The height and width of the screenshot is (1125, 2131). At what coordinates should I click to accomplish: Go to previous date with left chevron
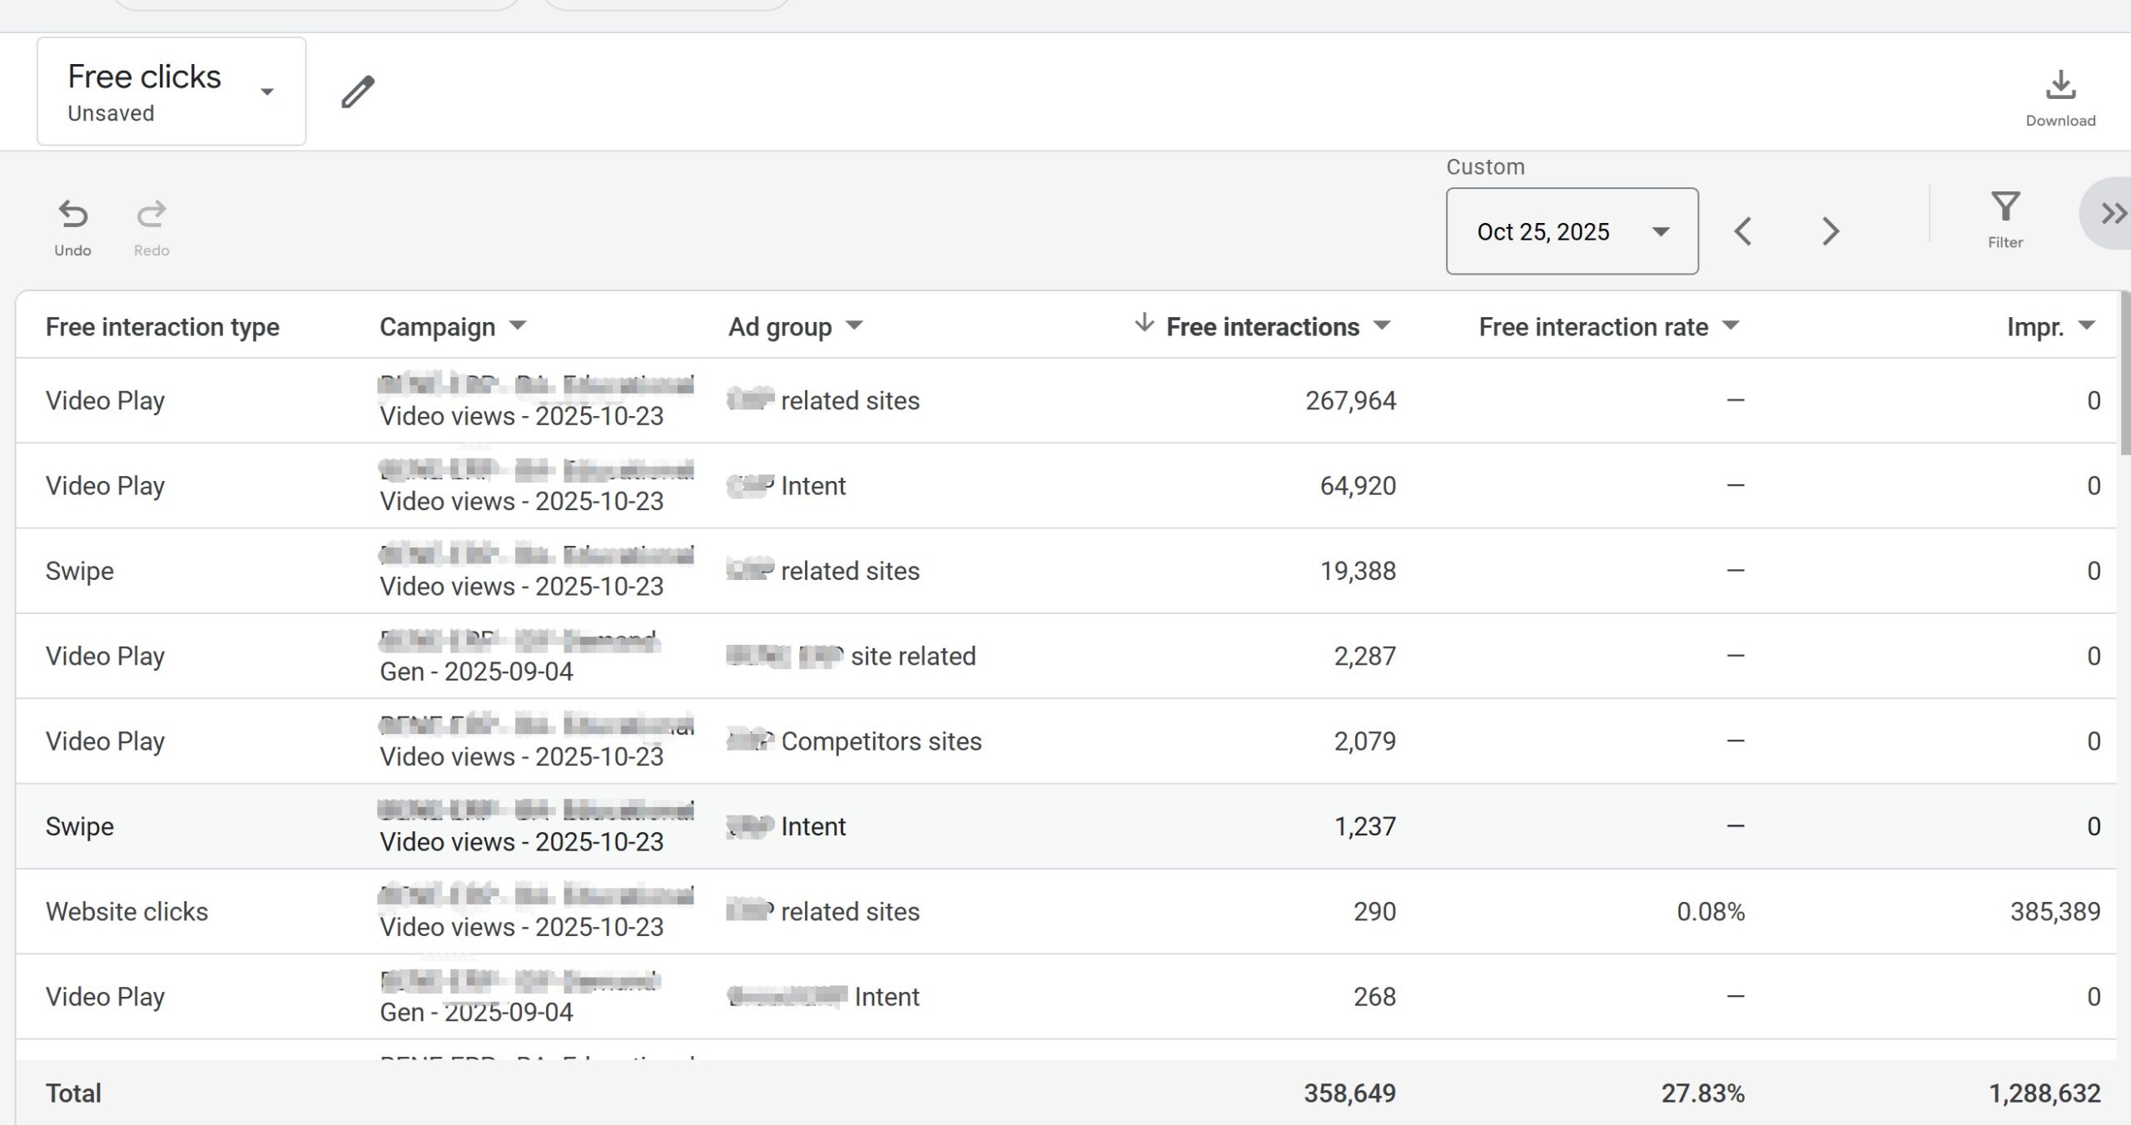tap(1743, 231)
